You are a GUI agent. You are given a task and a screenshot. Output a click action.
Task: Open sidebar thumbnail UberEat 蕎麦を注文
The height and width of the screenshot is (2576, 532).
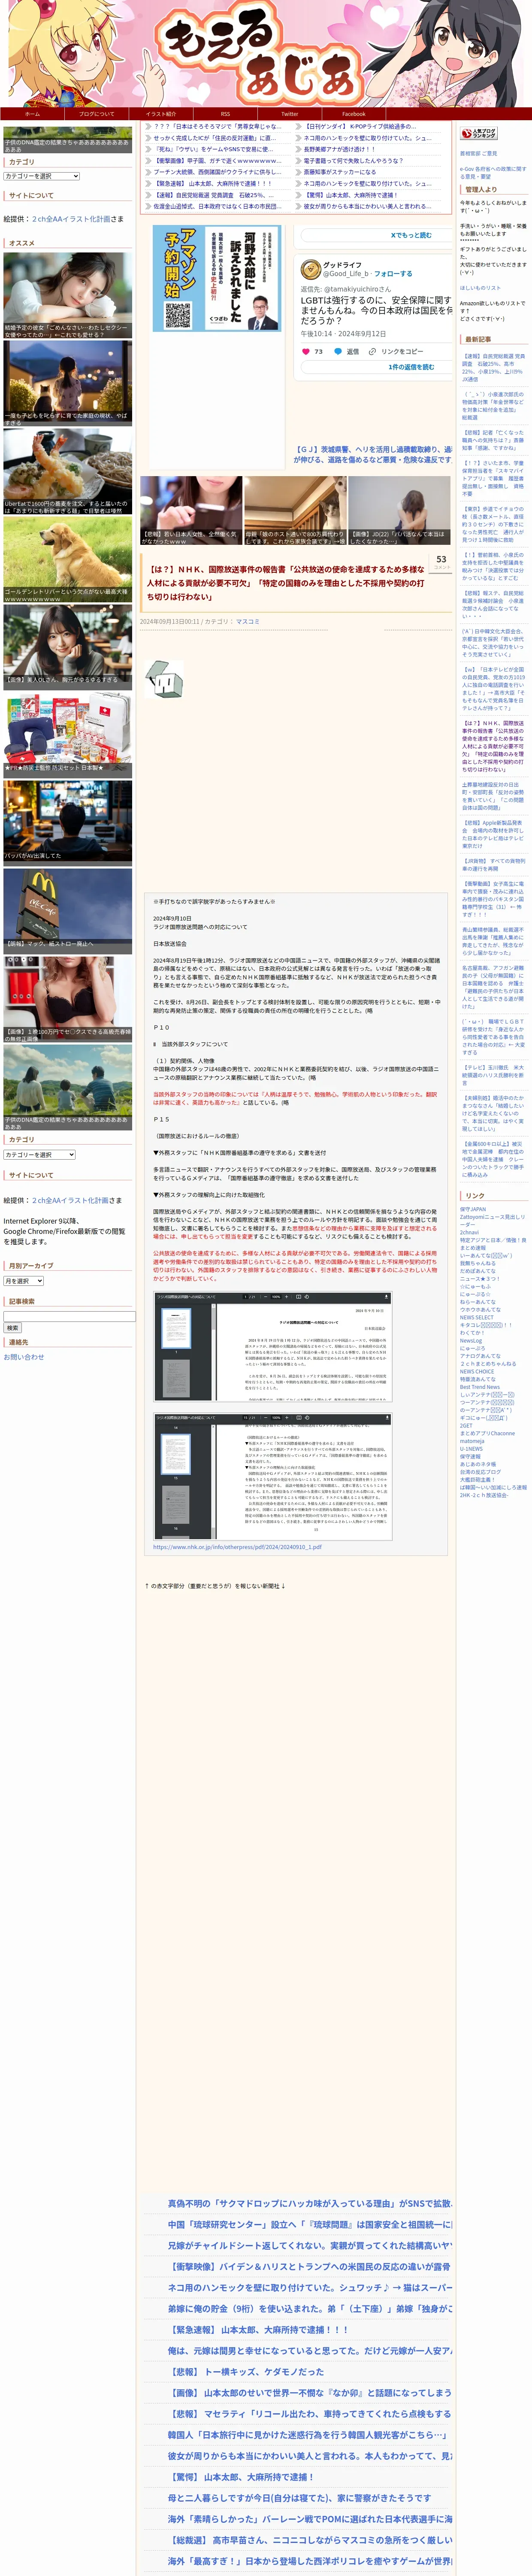click(x=67, y=471)
